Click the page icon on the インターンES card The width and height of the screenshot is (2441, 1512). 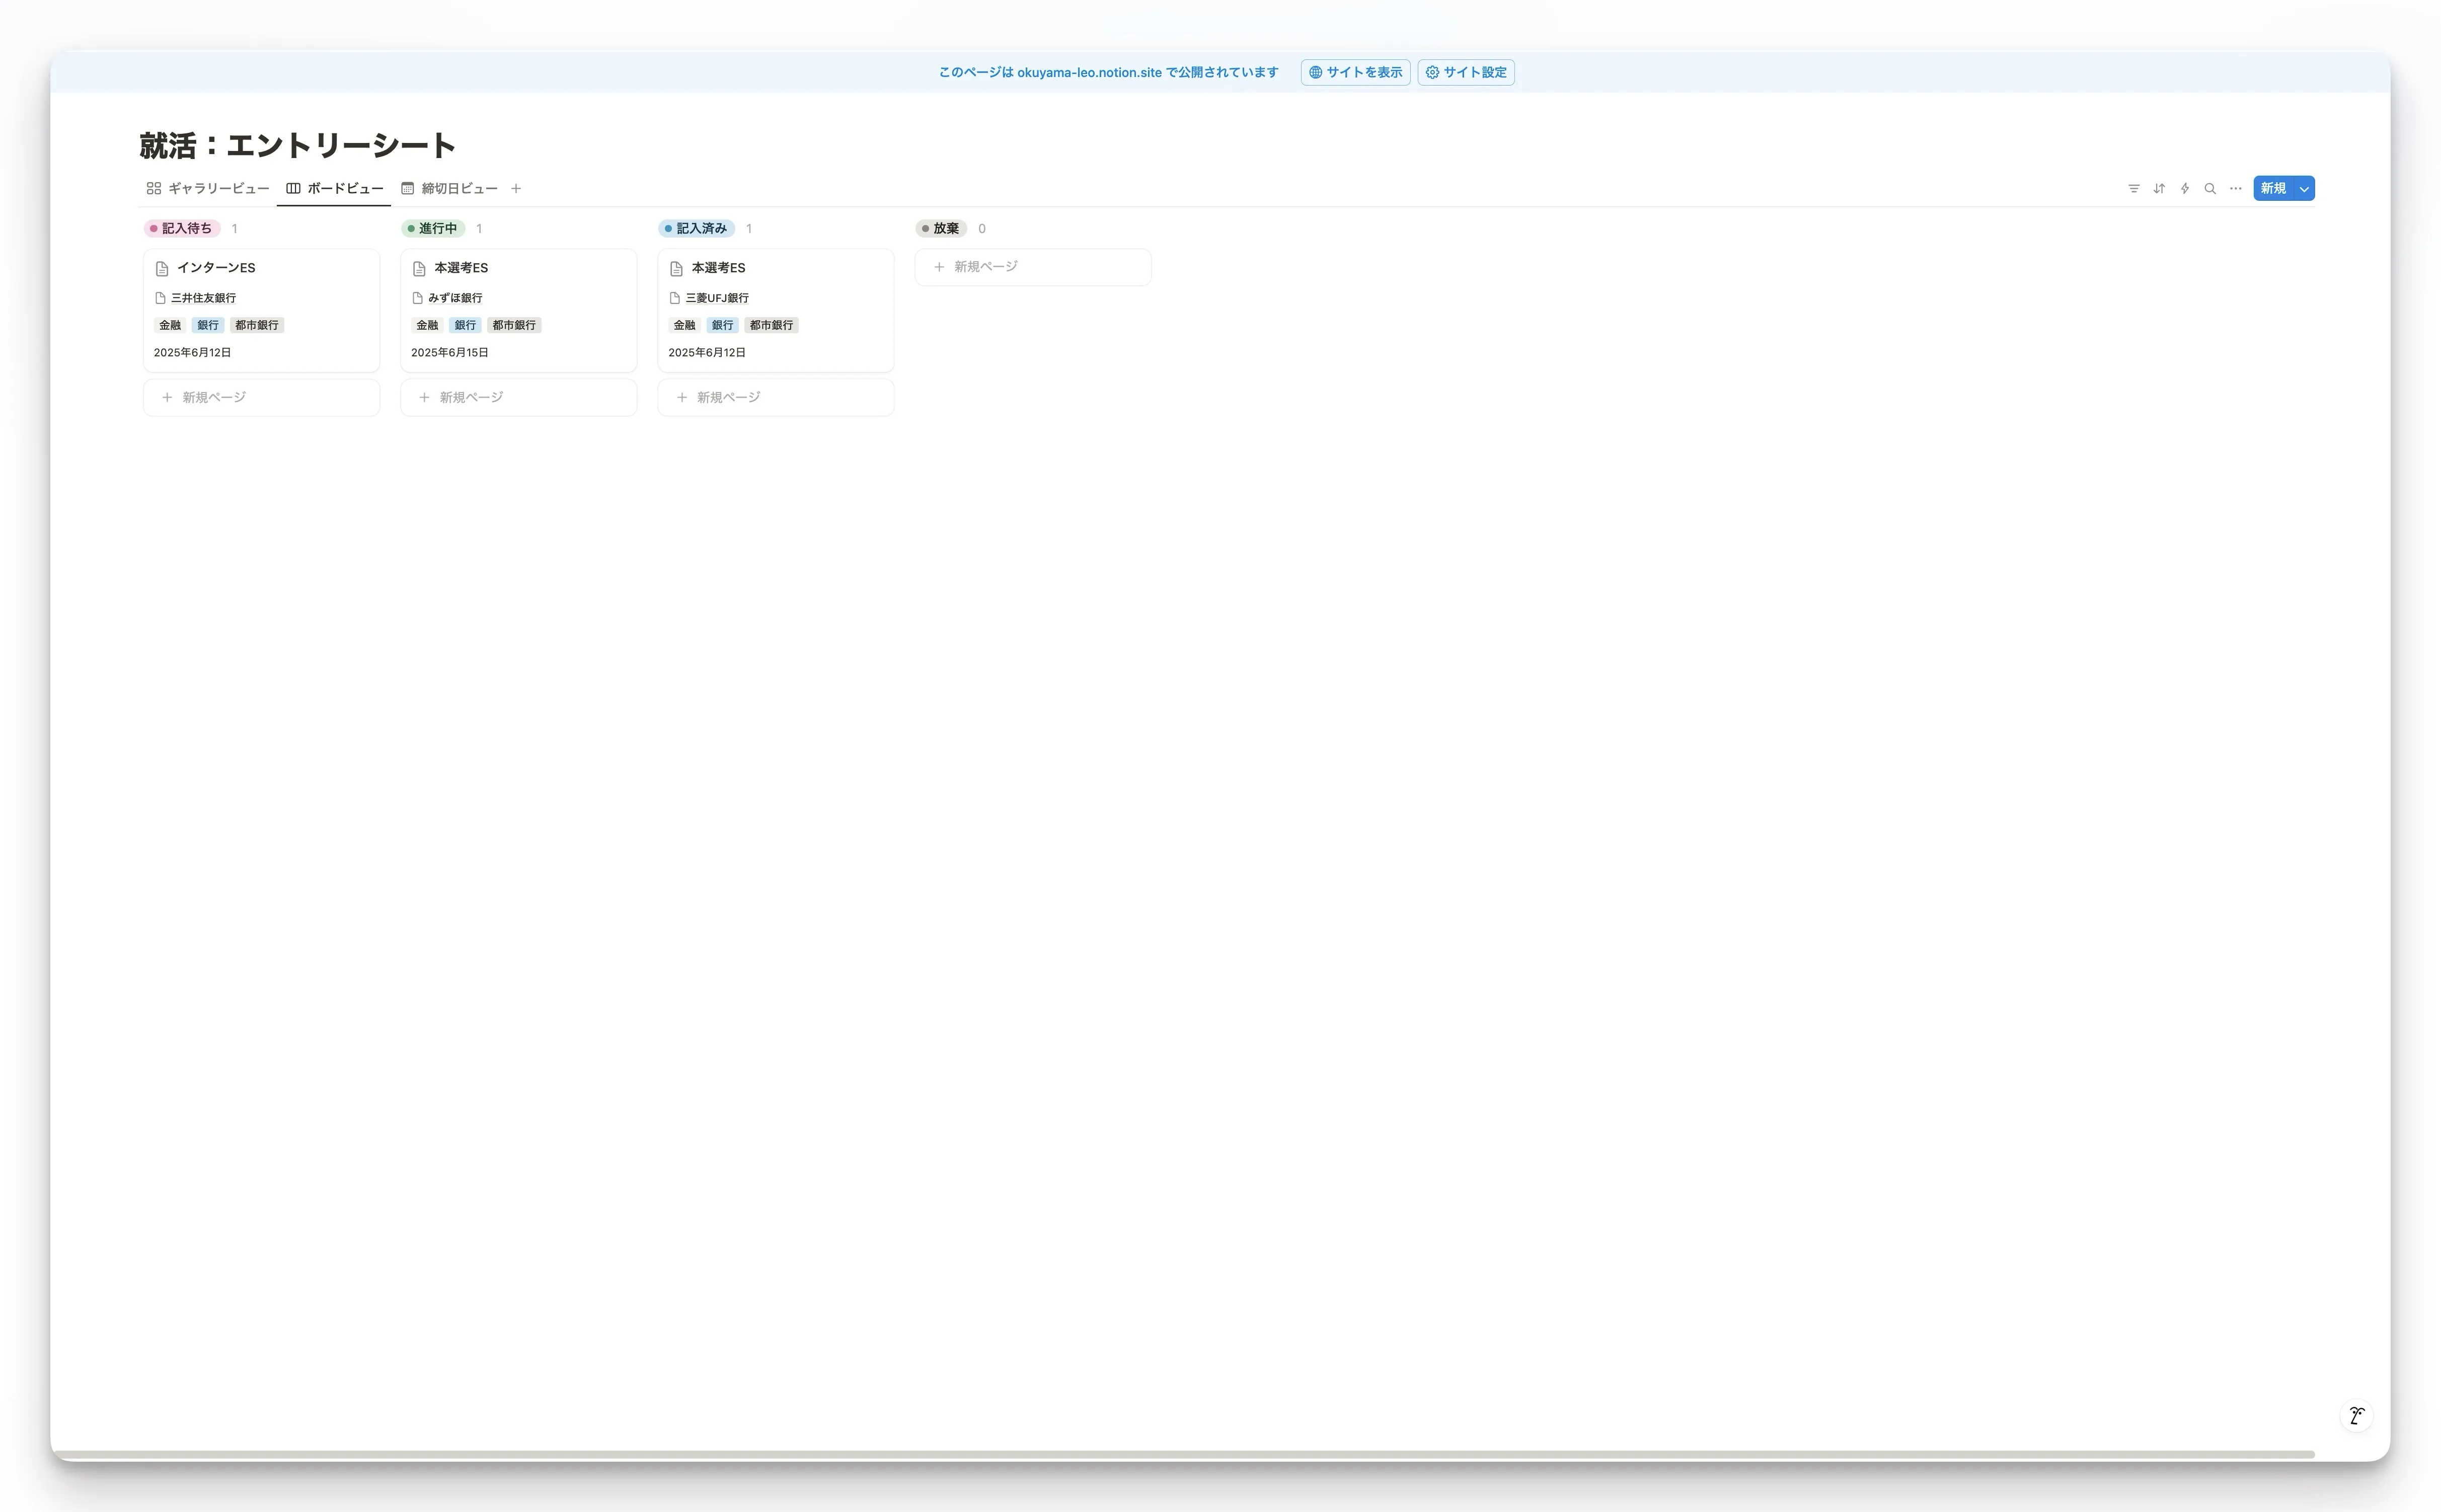pos(163,267)
